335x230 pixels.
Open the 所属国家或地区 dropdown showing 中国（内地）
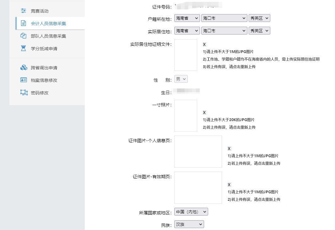[x=191, y=211]
